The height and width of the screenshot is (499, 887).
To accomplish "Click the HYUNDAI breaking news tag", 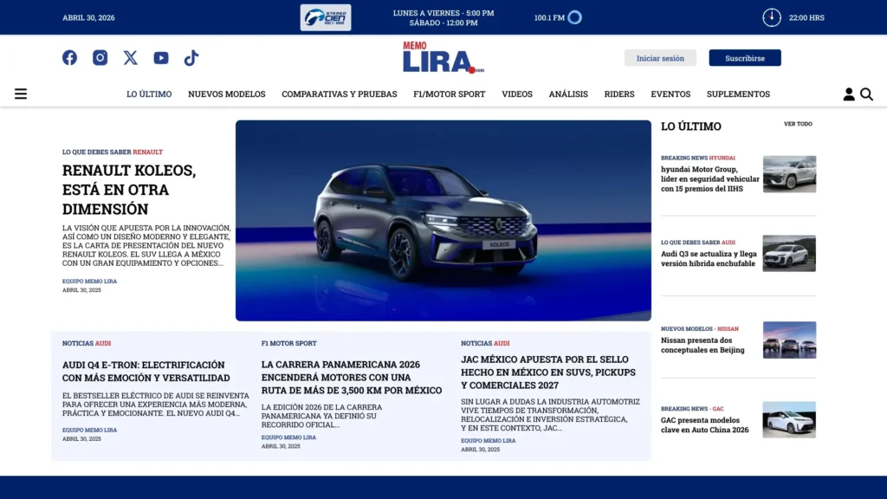I will (x=722, y=158).
